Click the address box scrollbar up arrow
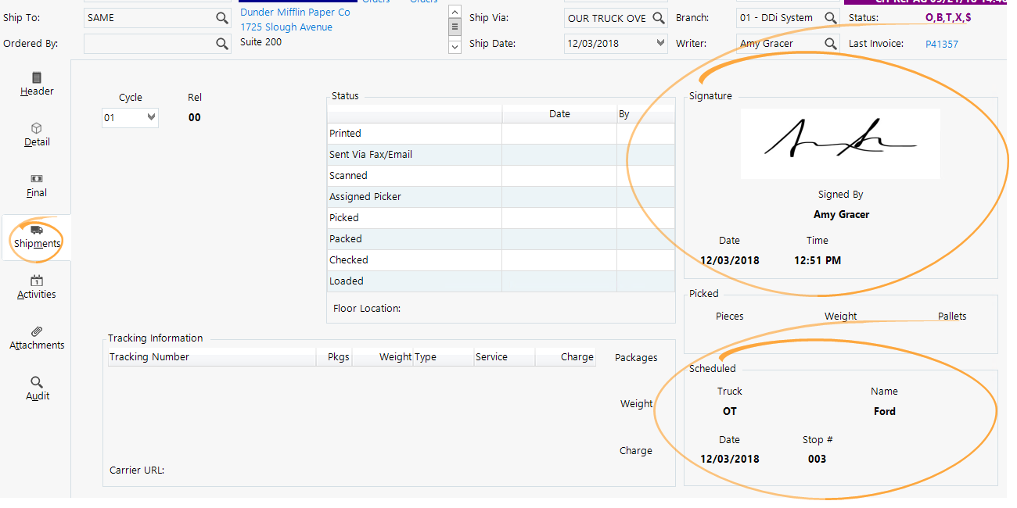 (455, 12)
